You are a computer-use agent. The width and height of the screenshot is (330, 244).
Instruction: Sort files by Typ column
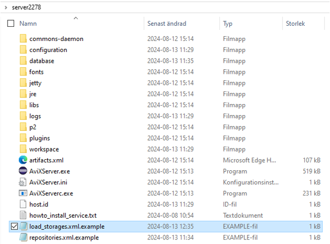tap(228, 24)
